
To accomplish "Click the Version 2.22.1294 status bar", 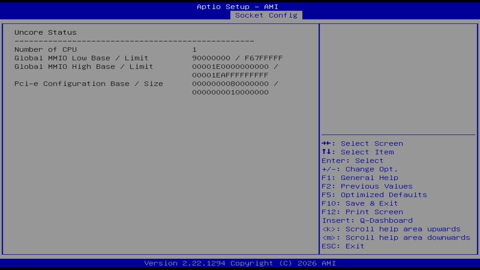I will [x=240, y=263].
